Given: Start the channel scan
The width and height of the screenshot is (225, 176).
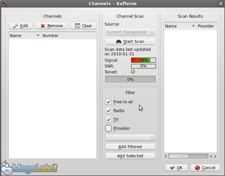Looking at the screenshot, I should pyautogui.click(x=130, y=42).
